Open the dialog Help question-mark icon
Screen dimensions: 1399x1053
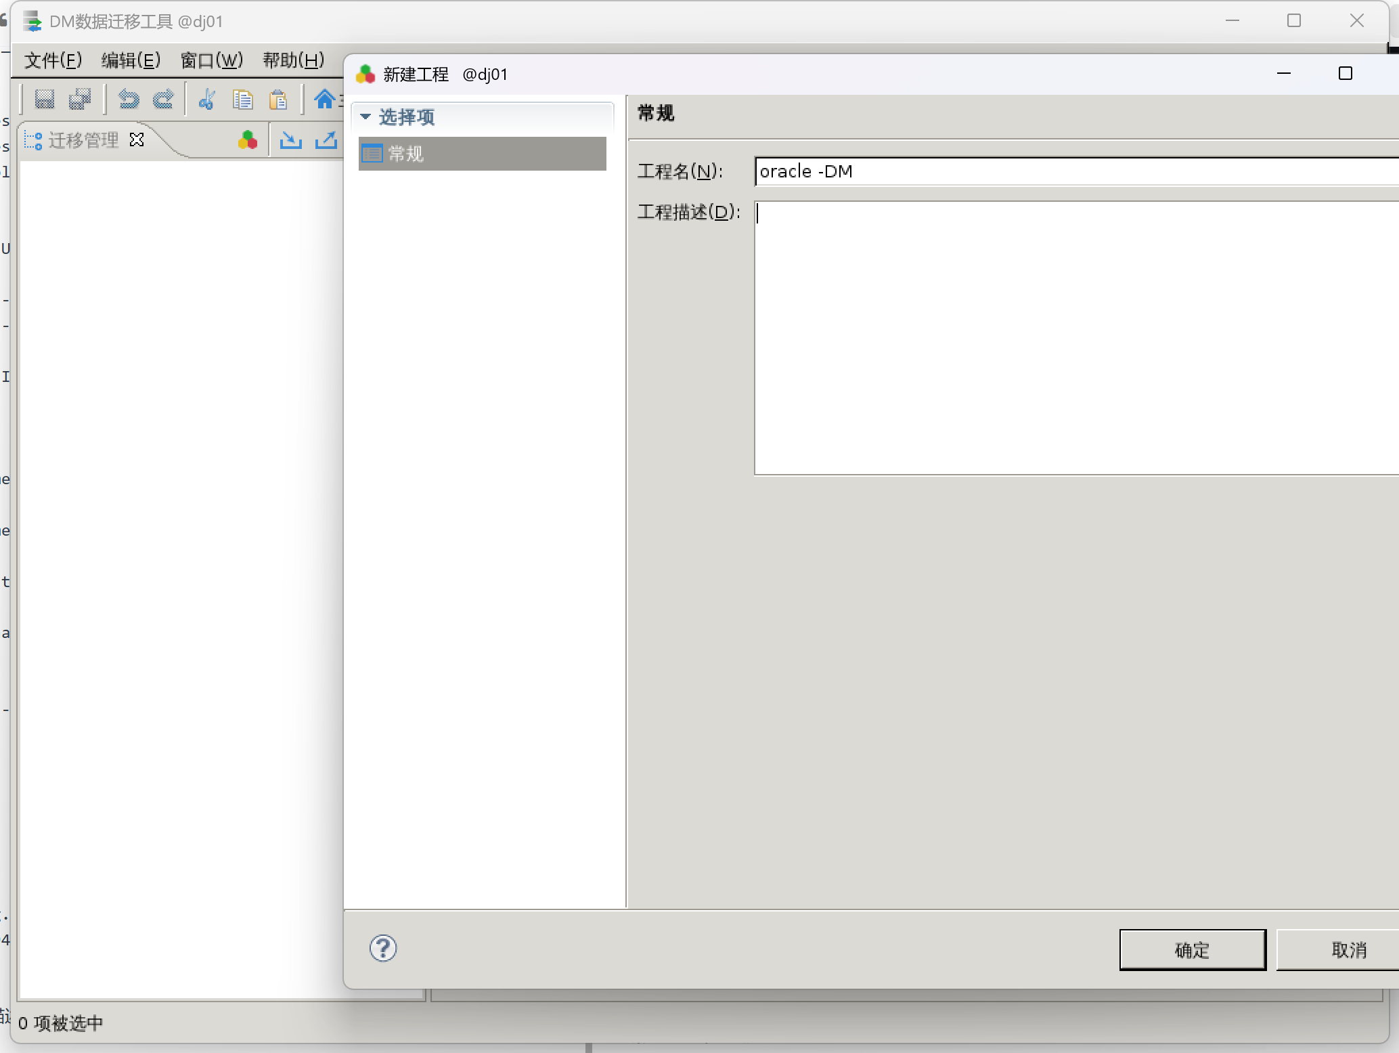(383, 948)
